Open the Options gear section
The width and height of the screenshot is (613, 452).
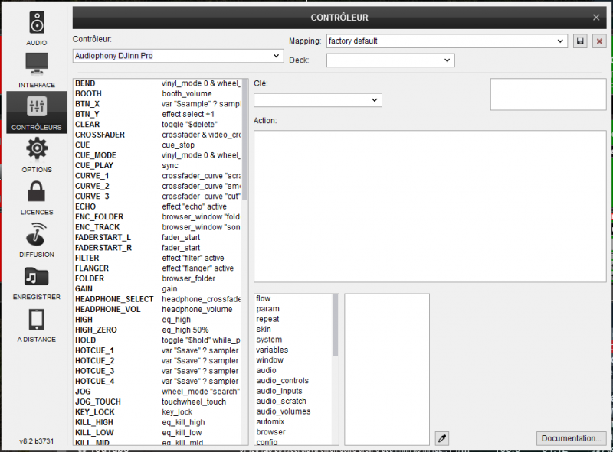tap(36, 154)
